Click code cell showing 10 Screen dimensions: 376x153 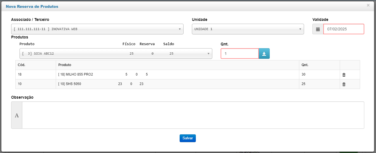36,84
